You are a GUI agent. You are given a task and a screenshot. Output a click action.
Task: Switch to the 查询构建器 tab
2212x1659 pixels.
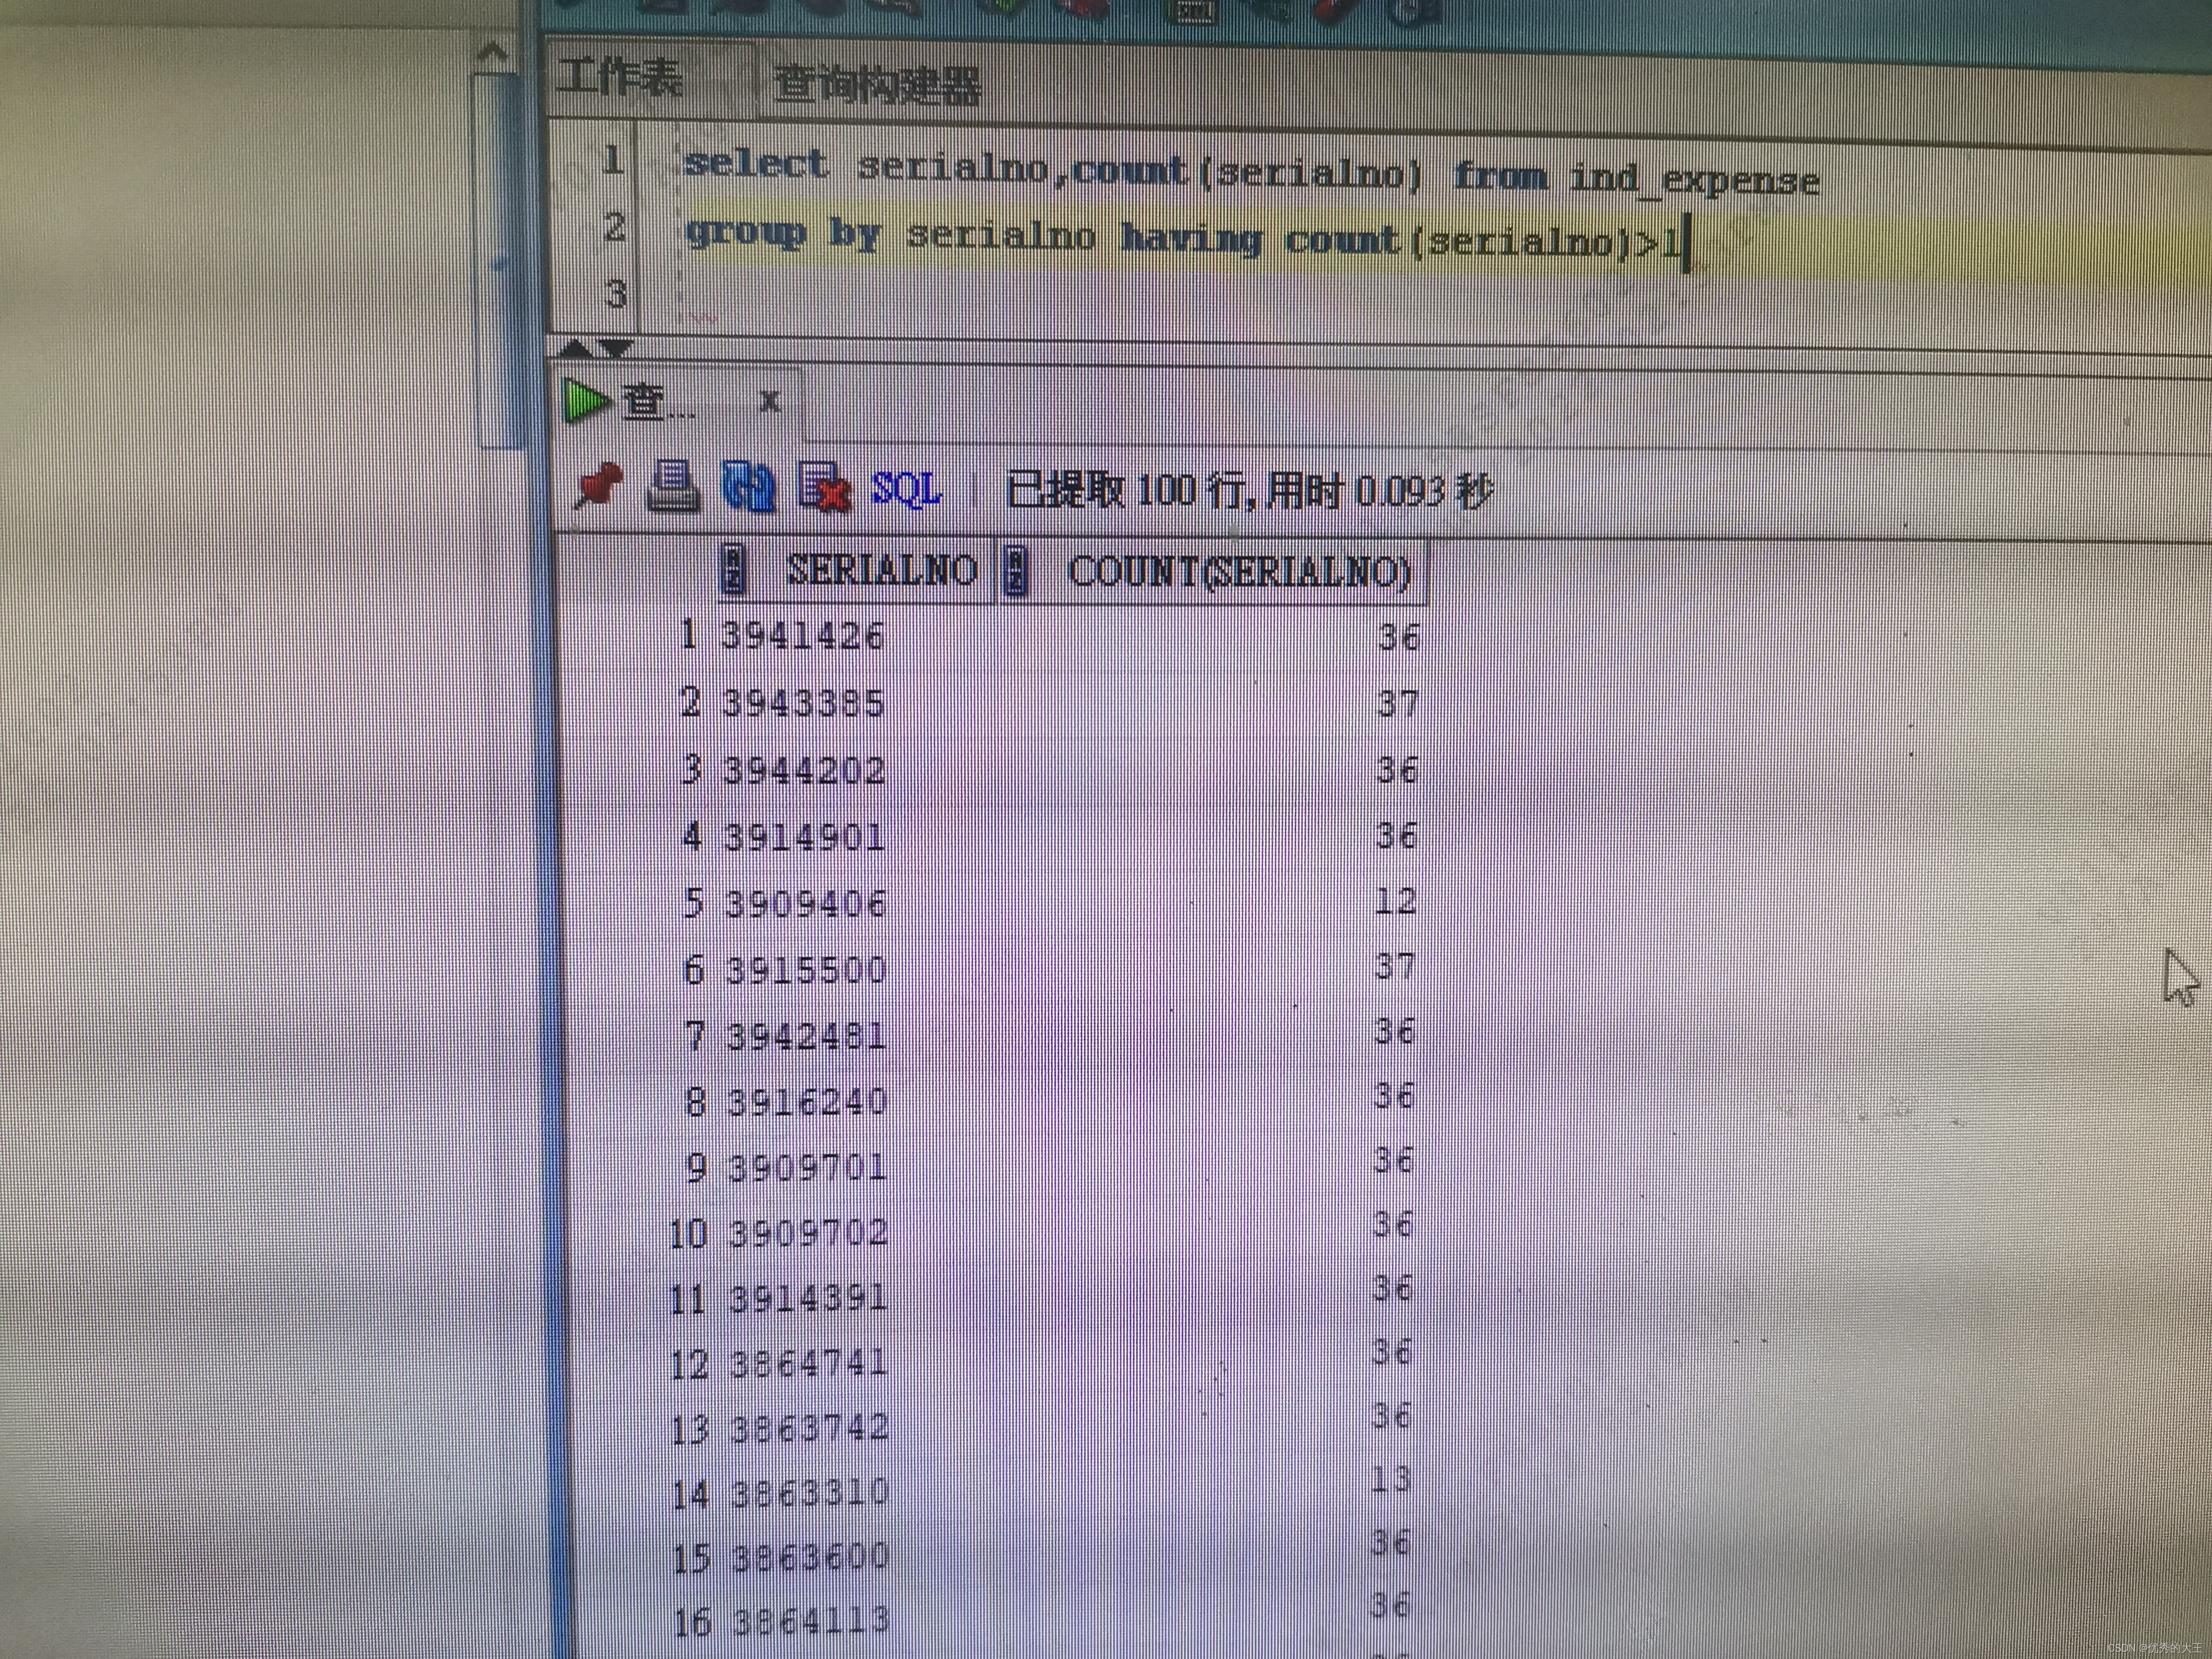tap(877, 84)
